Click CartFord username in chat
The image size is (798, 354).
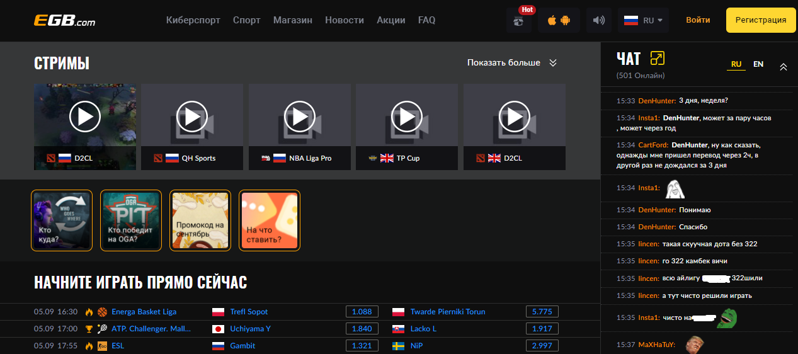click(653, 145)
